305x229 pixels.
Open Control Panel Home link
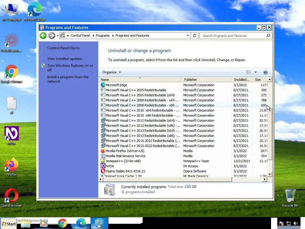63,48
